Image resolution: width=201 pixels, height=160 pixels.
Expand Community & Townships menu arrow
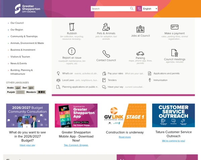(8, 37)
